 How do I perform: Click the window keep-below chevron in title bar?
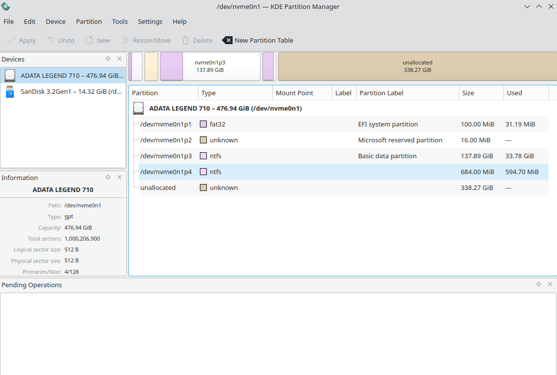527,6
